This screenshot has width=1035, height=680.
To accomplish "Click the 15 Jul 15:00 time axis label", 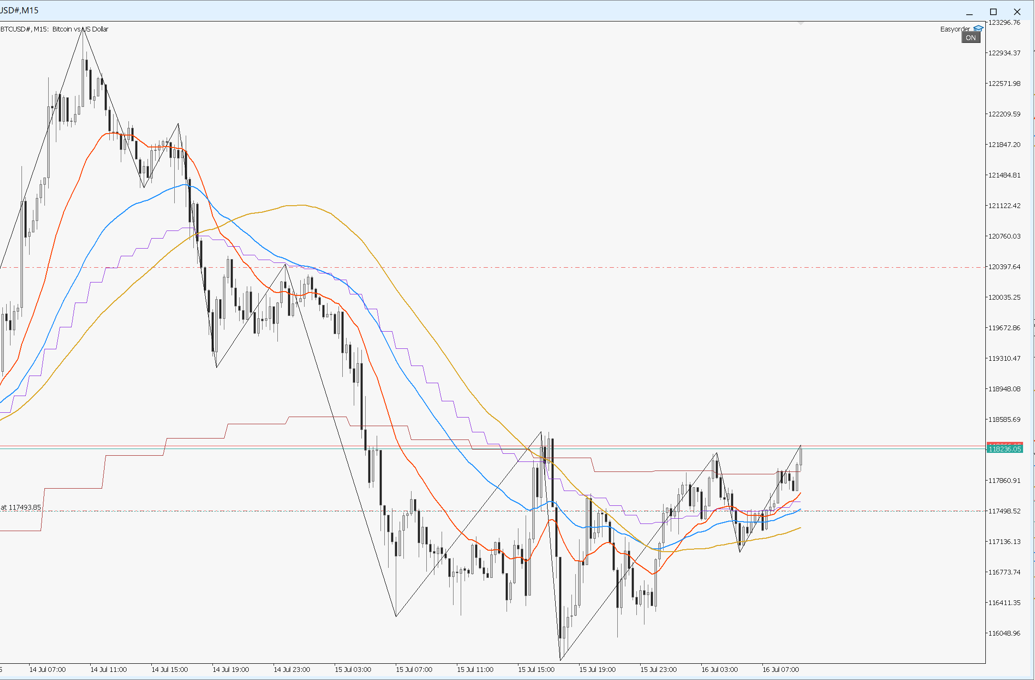I will pyautogui.click(x=536, y=670).
